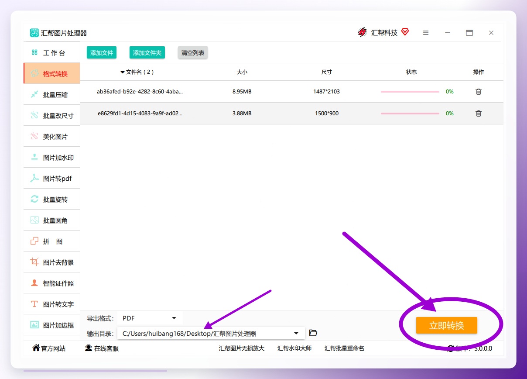Click the 图片转pdf icon in sidebar

(x=34, y=178)
